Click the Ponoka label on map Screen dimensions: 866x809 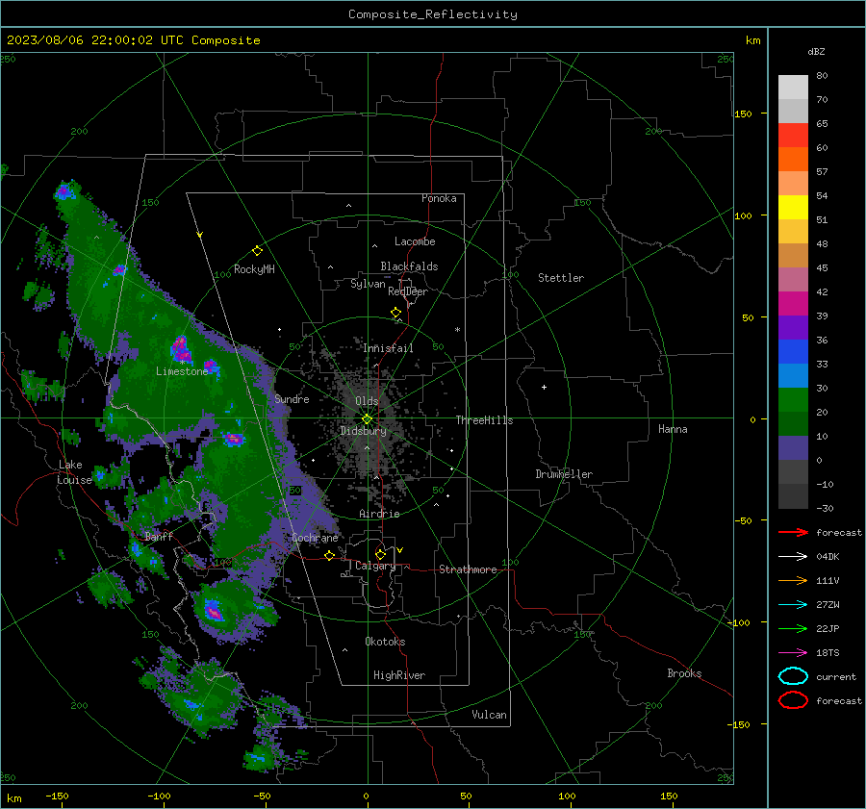[439, 198]
